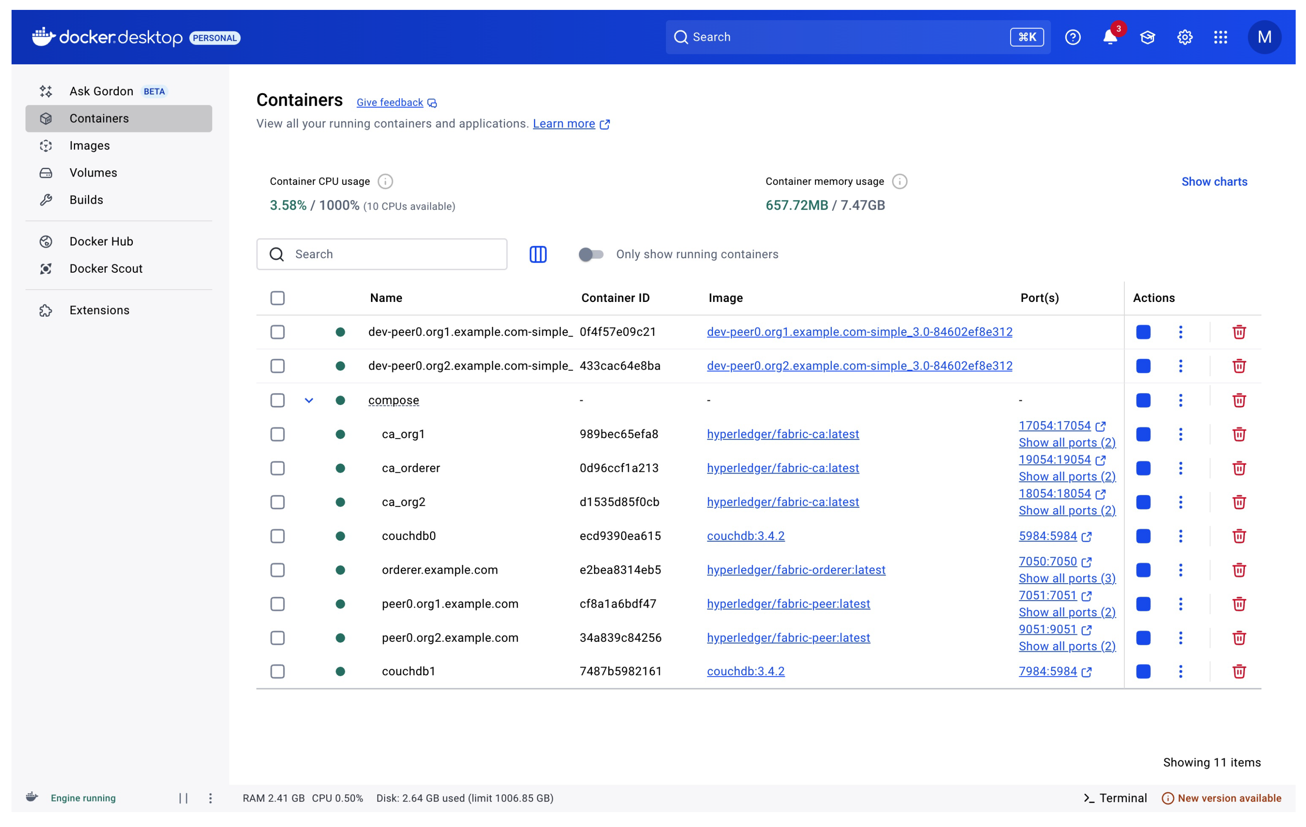This screenshot has width=1306, height=827.
Task: Click the global Search bar in header
Action: [858, 37]
